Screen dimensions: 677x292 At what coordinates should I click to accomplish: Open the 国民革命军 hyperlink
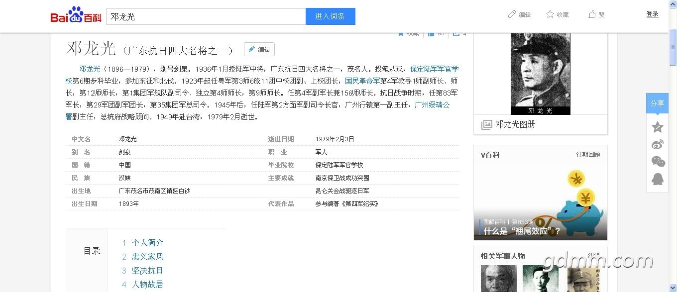(x=362, y=81)
